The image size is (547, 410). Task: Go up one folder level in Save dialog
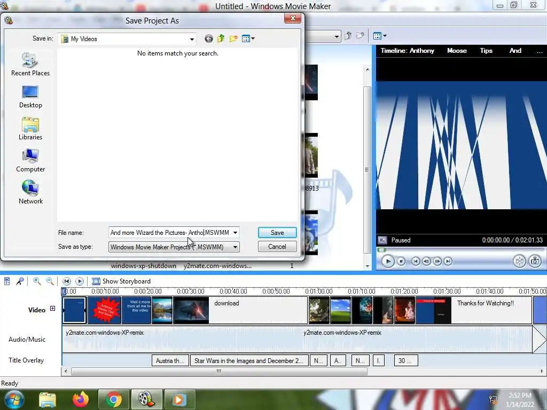(x=221, y=38)
